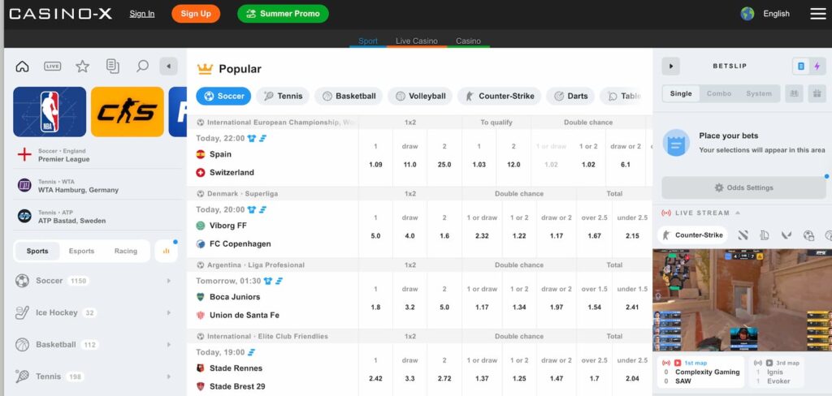Viewport: 832px width, 396px height.
Task: Select Stade Rennes win odds 2.42
Action: tap(375, 378)
